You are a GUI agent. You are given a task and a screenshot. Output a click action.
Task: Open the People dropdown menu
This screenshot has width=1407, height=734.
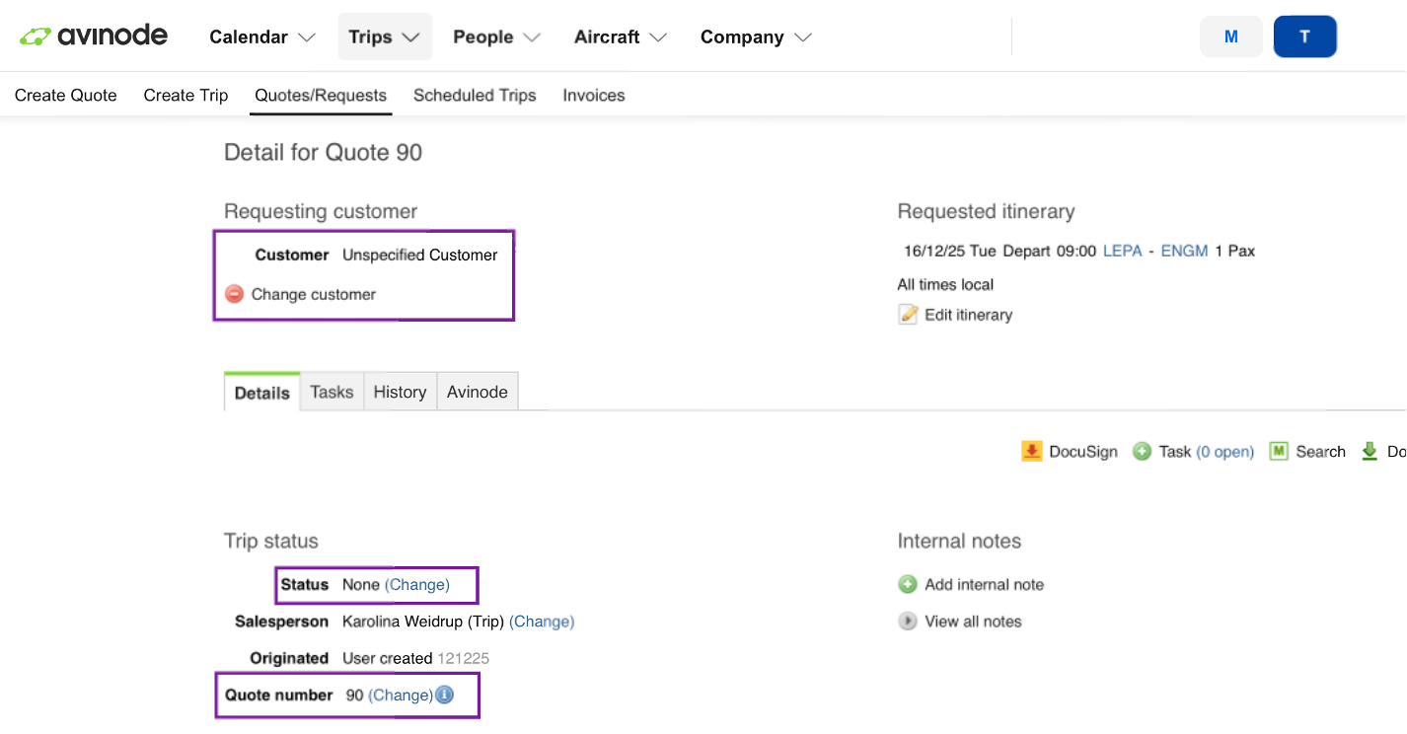pyautogui.click(x=496, y=37)
